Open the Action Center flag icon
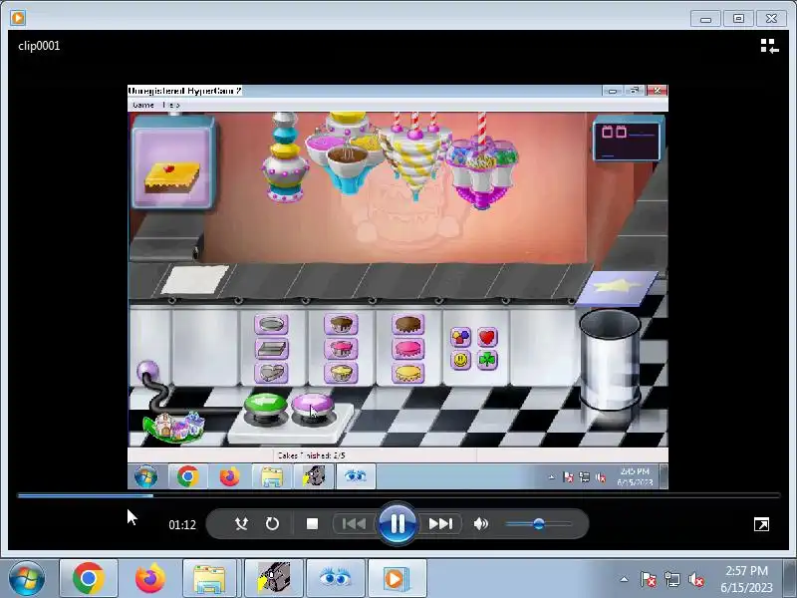The height and width of the screenshot is (598, 797). point(649,579)
